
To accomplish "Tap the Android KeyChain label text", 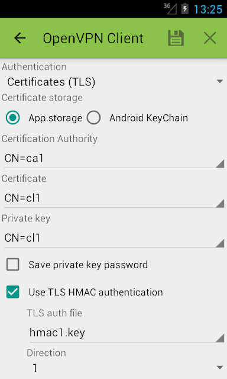I will [148, 118].
